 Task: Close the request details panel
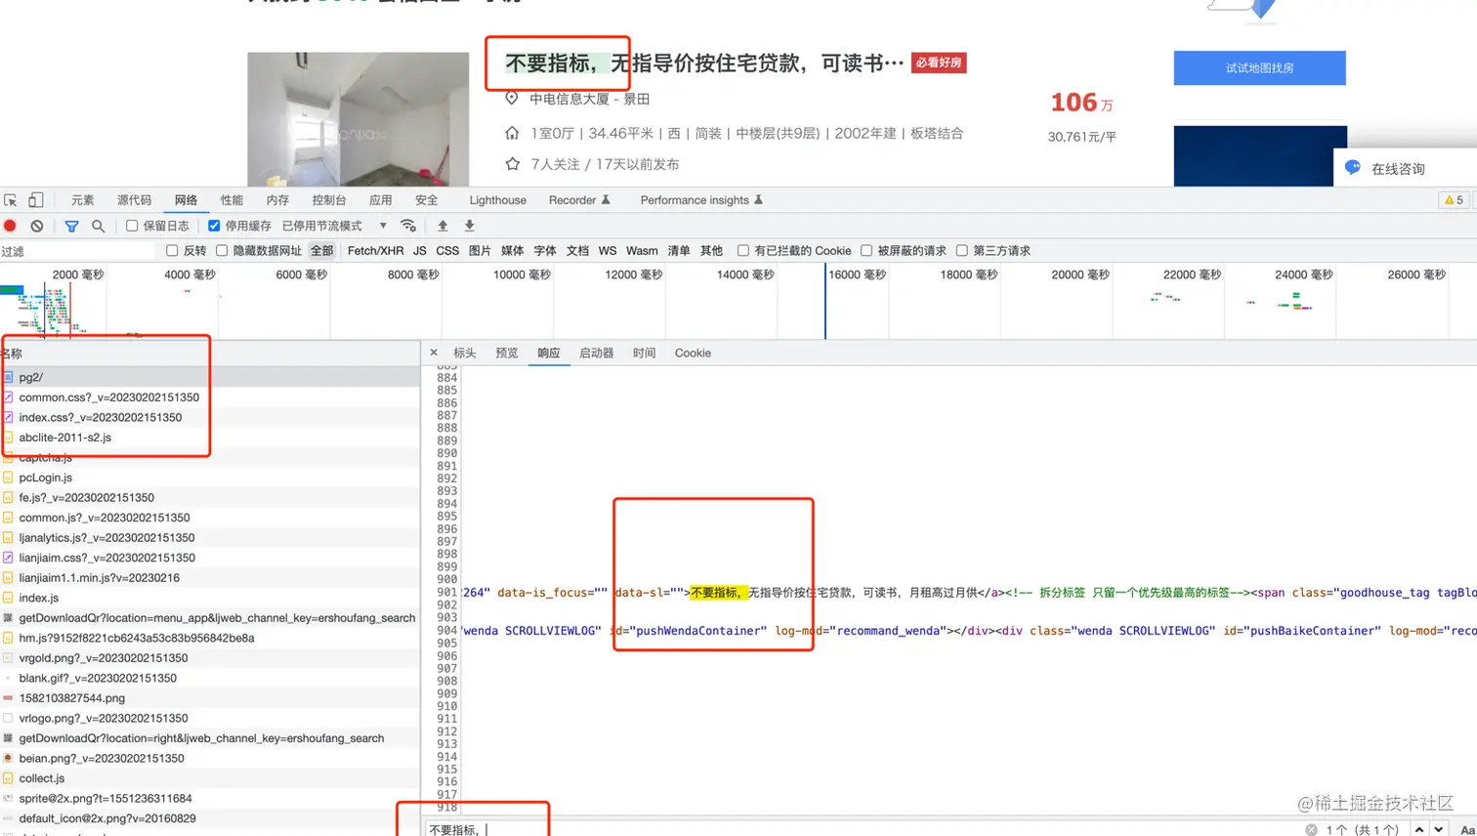434,353
